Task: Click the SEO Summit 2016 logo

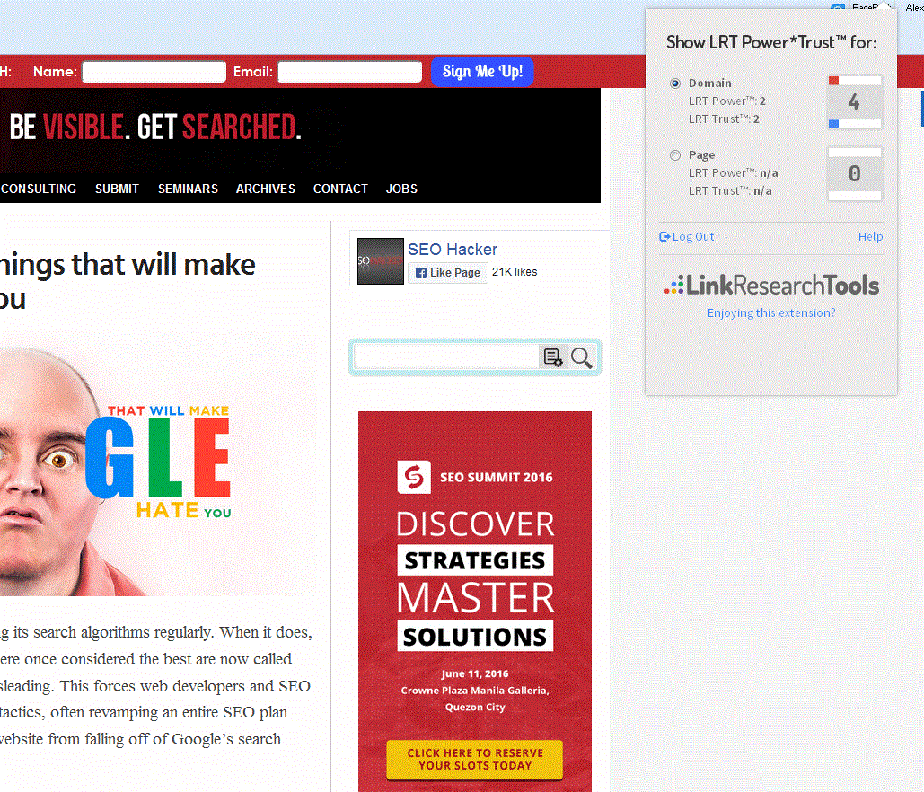Action: 410,477
